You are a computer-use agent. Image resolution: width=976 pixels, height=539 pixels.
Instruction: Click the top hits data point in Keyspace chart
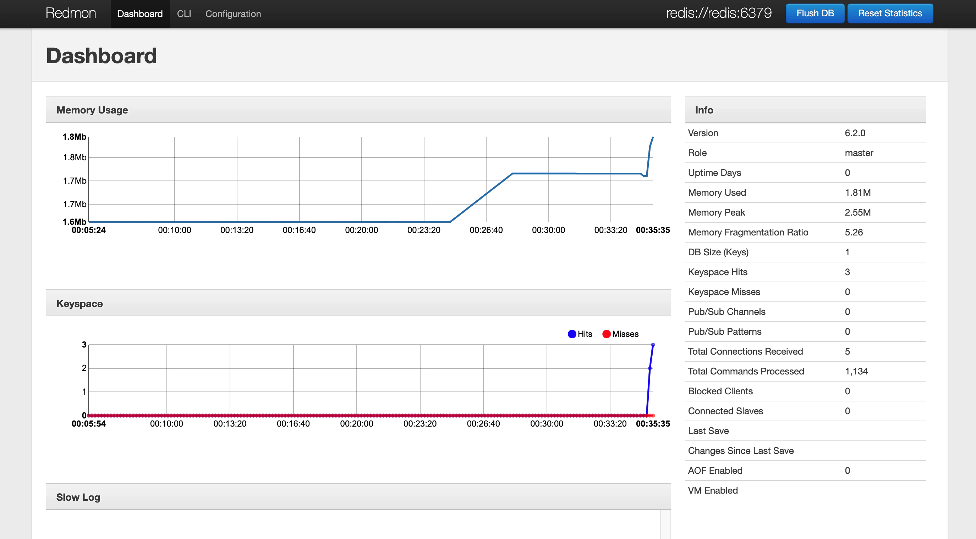pyautogui.click(x=653, y=345)
